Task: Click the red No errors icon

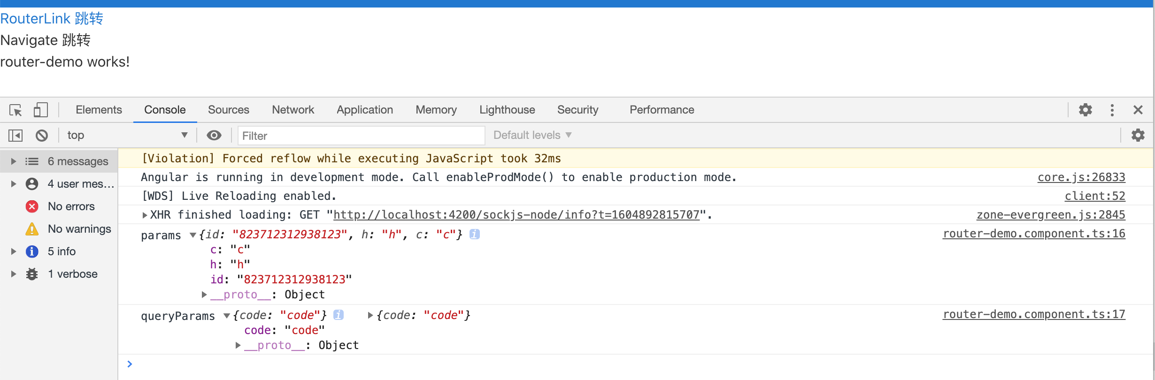Action: click(x=32, y=206)
